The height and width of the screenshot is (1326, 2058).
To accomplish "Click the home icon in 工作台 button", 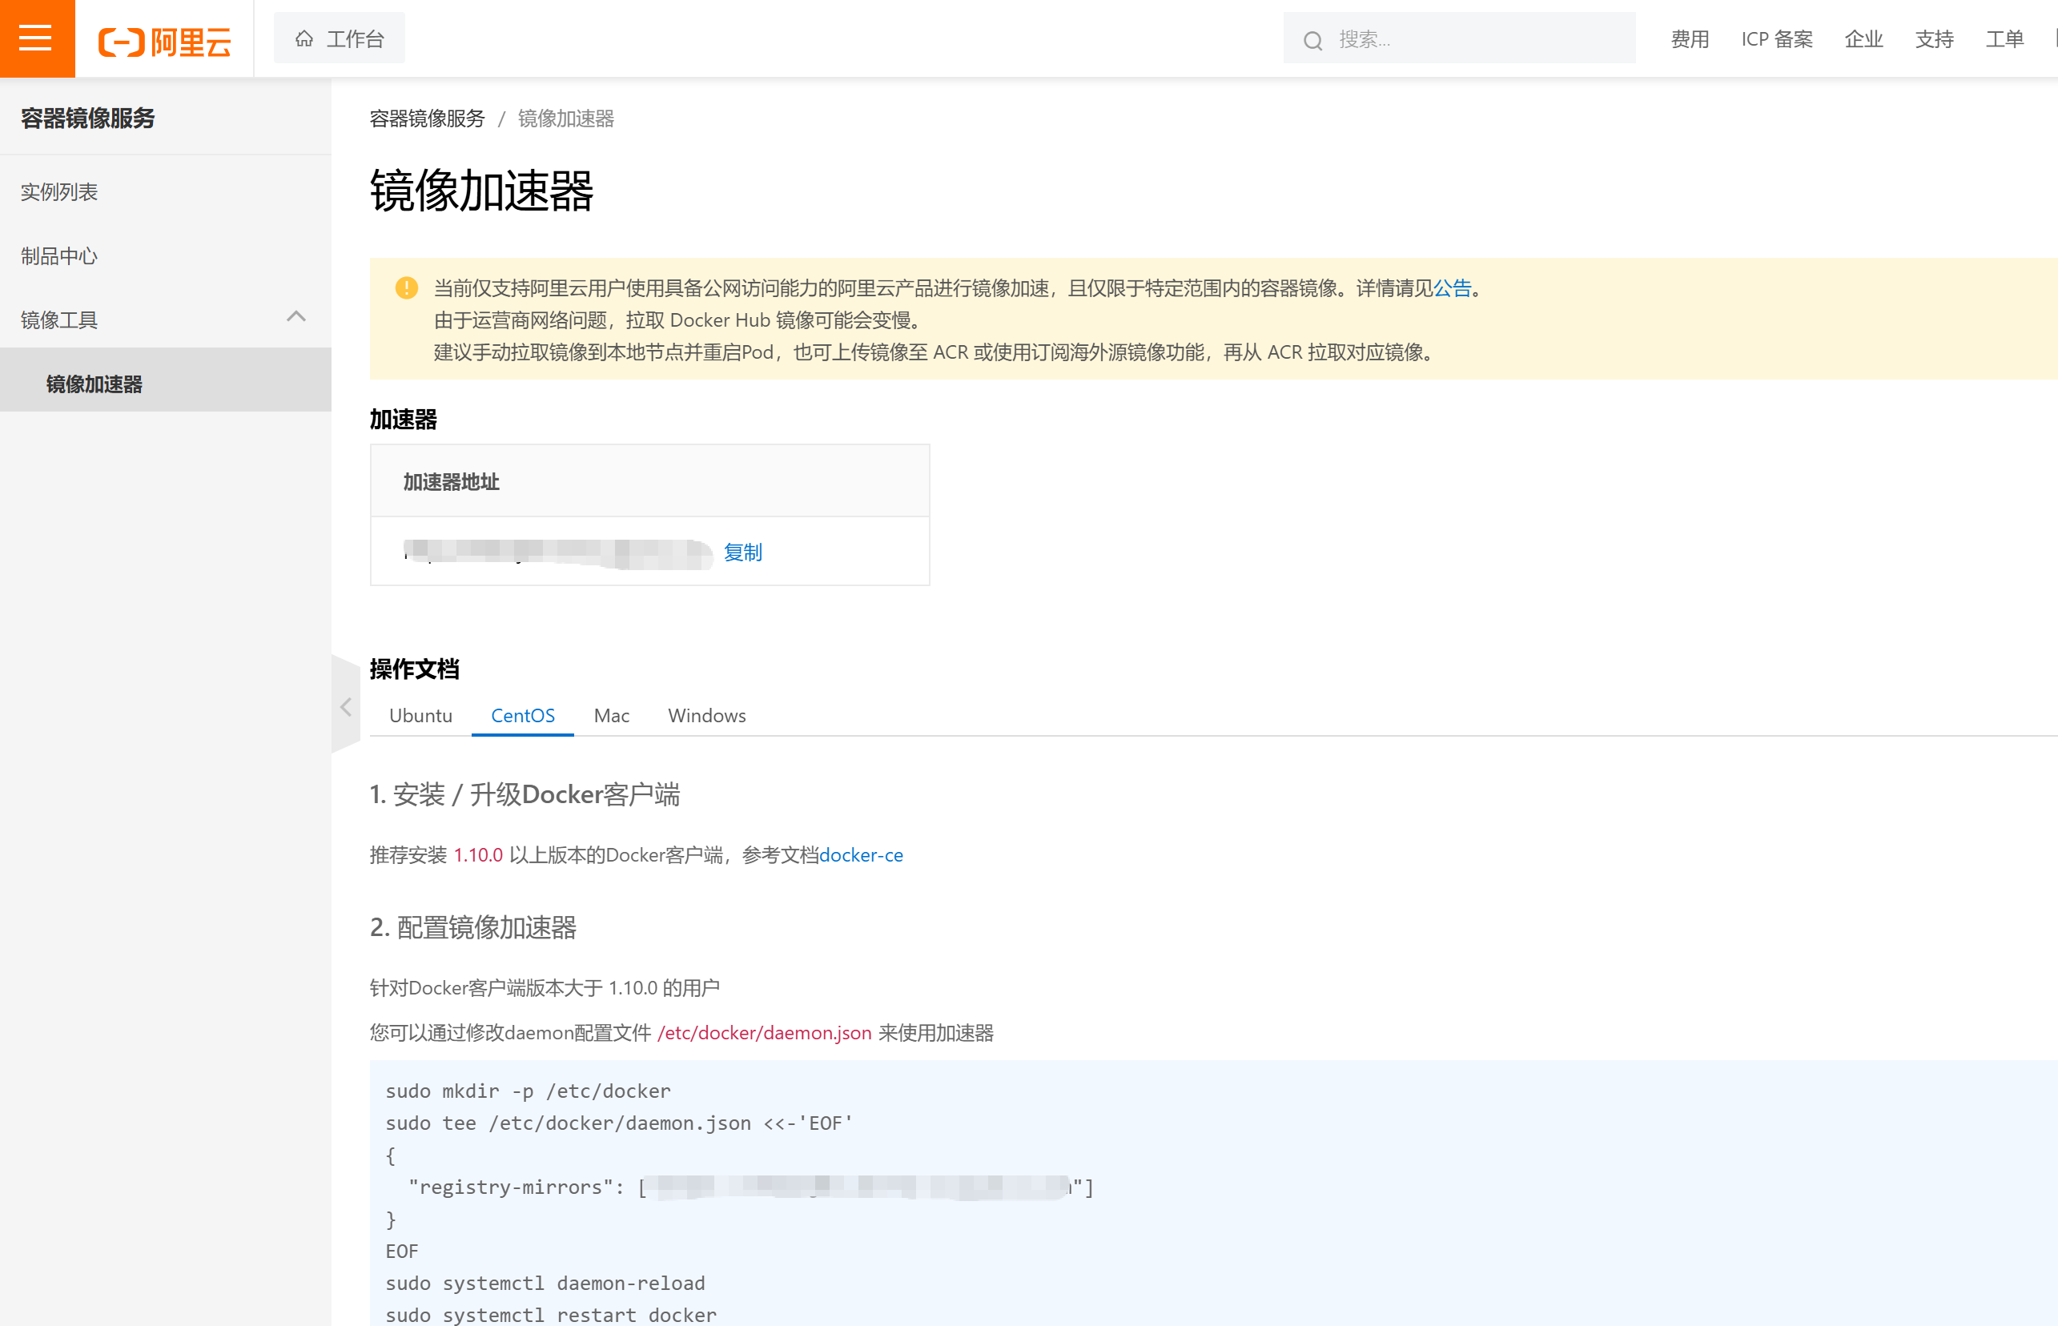I will click(x=304, y=38).
